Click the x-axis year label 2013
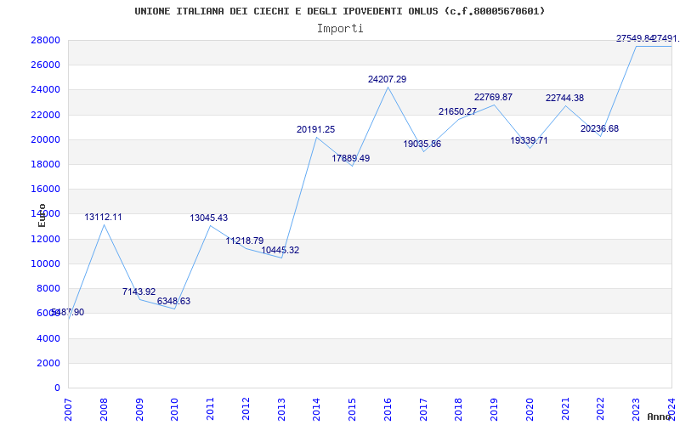Viewport: 680px width, 425px height. tap(281, 410)
